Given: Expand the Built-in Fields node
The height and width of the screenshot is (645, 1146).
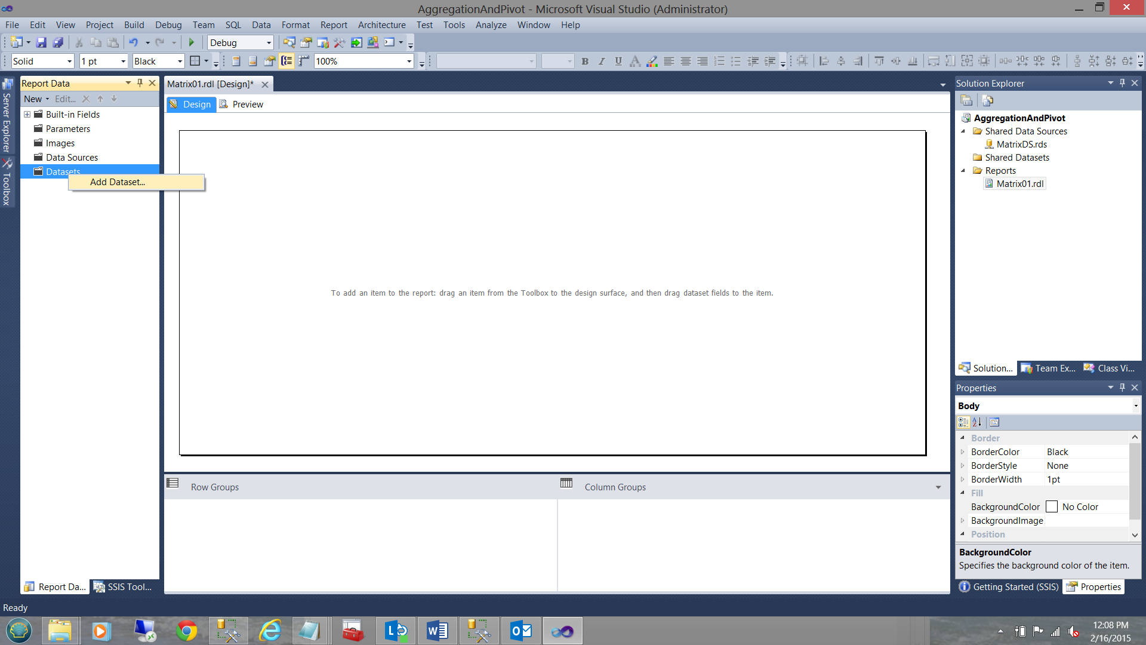Looking at the screenshot, I should pos(27,115).
